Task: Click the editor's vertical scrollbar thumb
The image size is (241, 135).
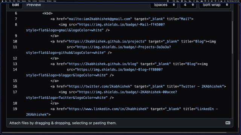Action: tap(232, 37)
